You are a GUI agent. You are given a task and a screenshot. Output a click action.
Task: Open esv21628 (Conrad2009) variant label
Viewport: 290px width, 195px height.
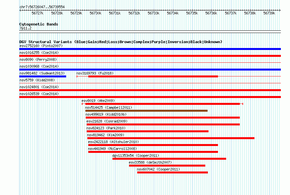(107, 121)
